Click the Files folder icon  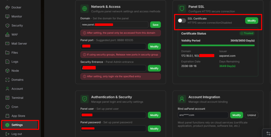pos(7,53)
